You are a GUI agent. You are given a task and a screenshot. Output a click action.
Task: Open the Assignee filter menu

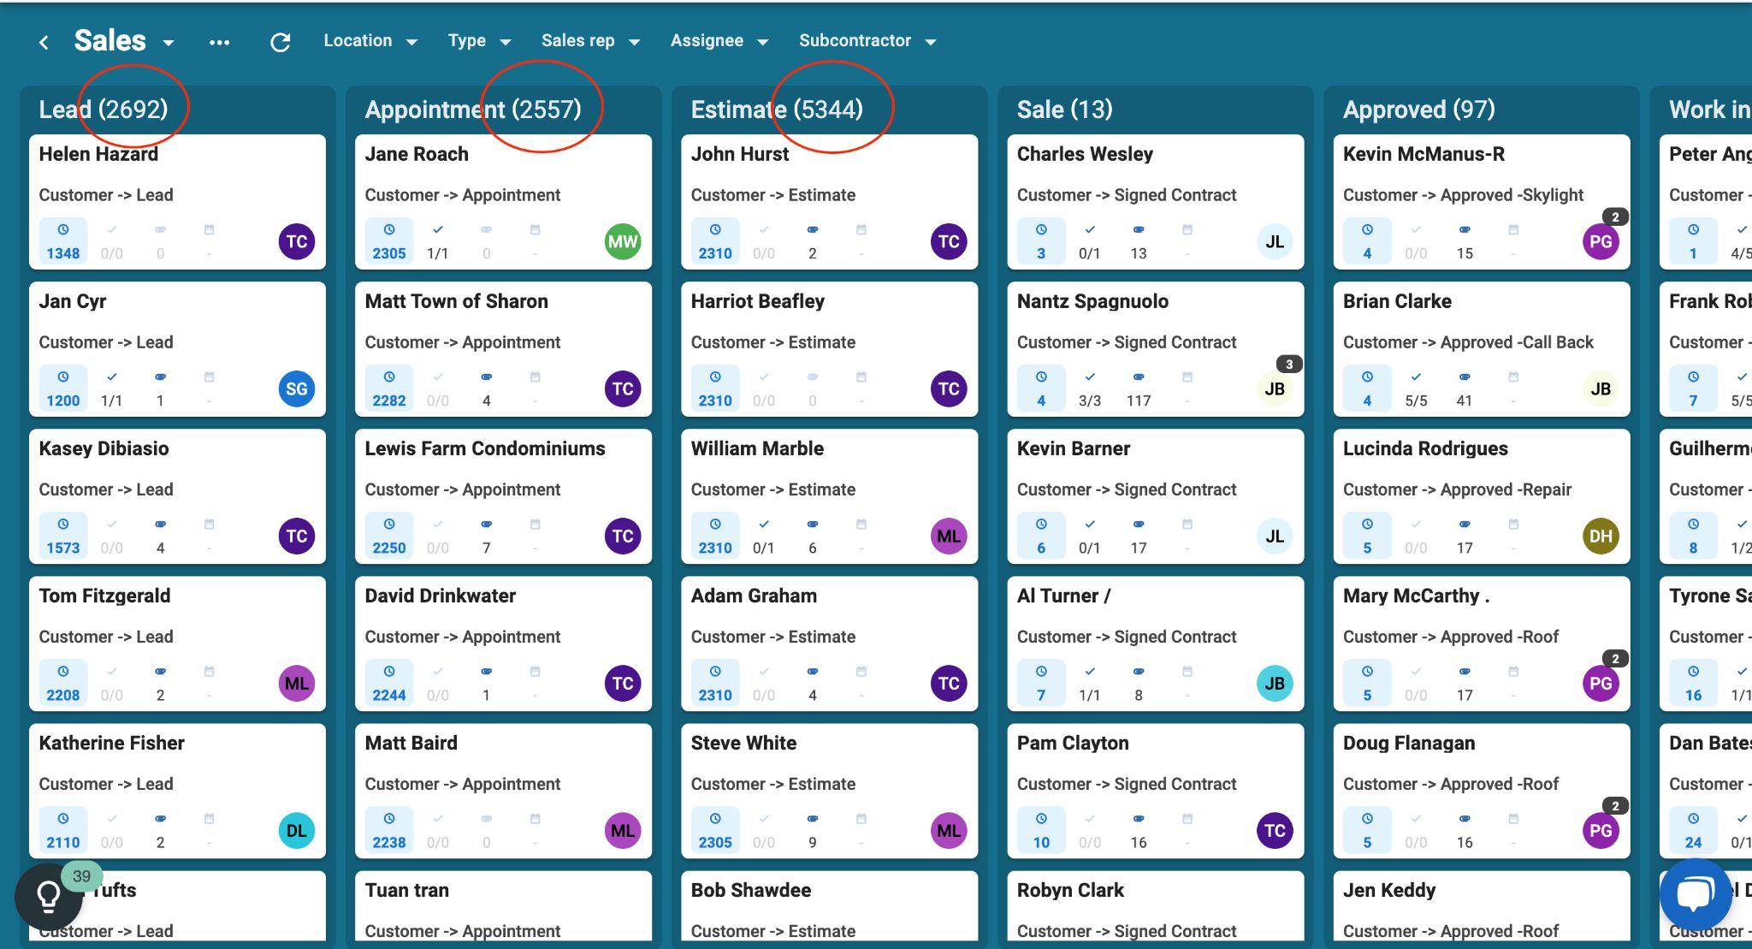(x=719, y=41)
